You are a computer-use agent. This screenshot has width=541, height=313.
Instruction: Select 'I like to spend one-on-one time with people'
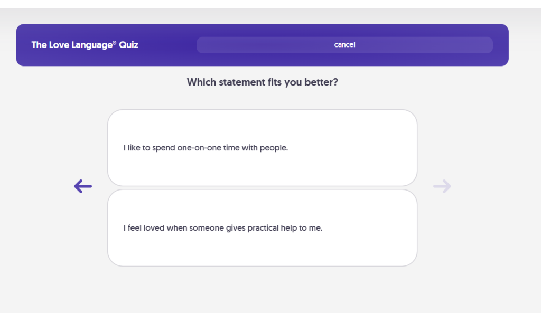tap(262, 148)
